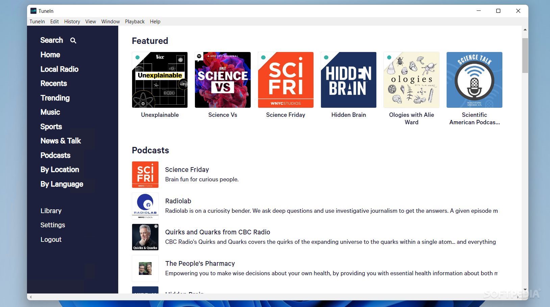Open The People's Pharmacy title
The height and width of the screenshot is (307, 550).
[200, 263]
